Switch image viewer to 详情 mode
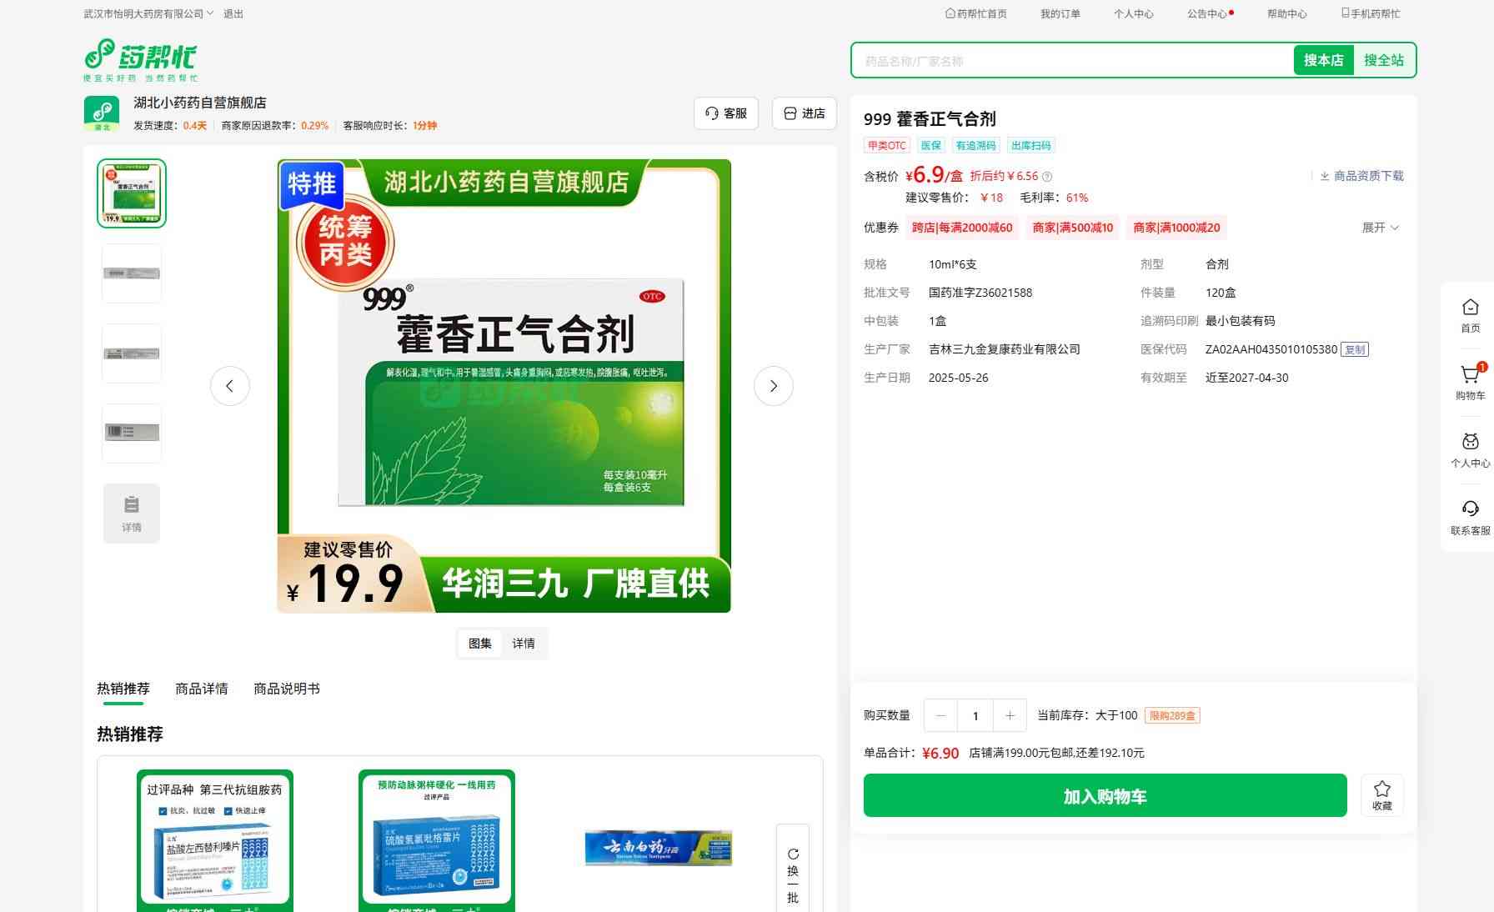This screenshot has width=1494, height=912. 524,644
